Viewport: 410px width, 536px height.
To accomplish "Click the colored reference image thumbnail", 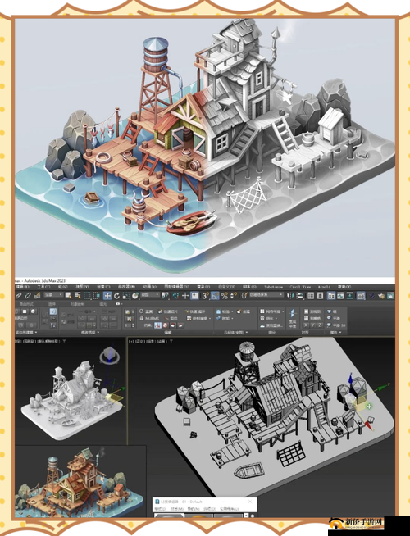I will click(80, 480).
